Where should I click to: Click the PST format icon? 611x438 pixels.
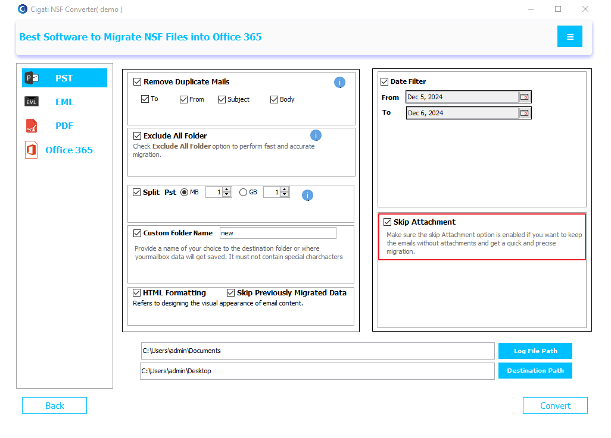point(32,78)
